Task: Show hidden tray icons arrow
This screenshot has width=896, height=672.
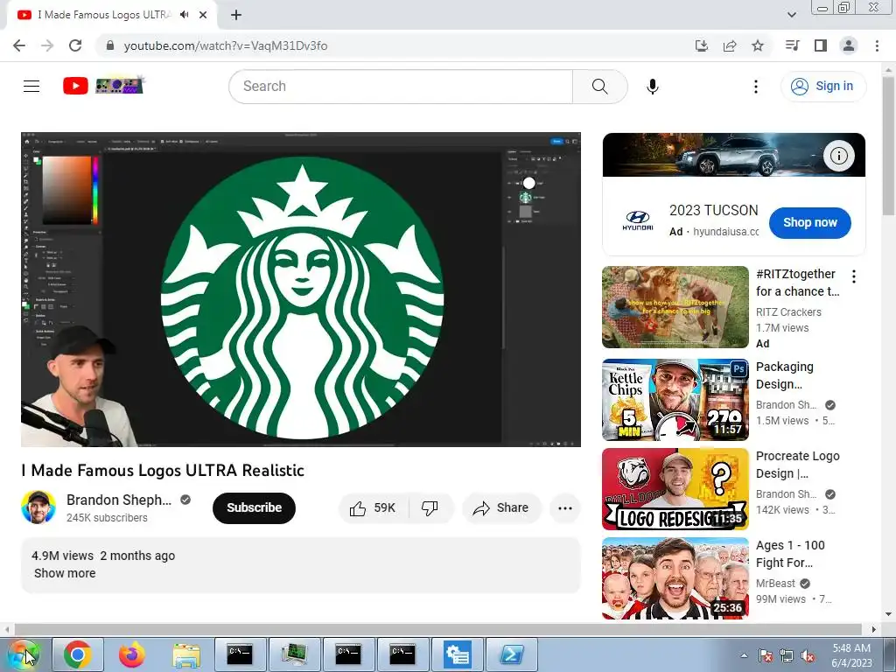Action: click(744, 655)
